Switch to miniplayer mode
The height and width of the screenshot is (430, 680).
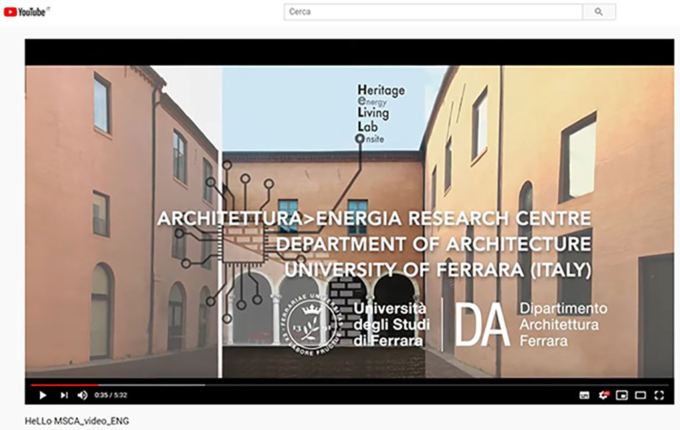coord(622,395)
